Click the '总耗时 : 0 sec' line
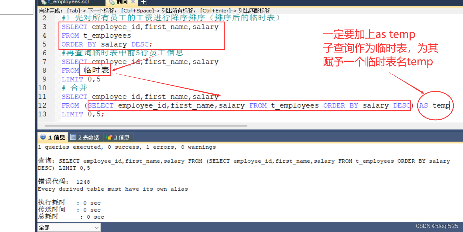The width and height of the screenshot is (463, 232). (71, 217)
